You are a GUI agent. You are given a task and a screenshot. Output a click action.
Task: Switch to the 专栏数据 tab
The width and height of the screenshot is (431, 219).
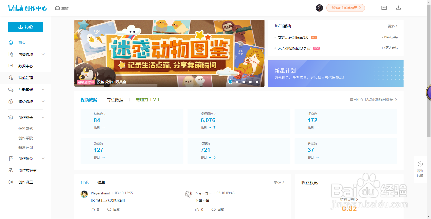tap(115, 100)
